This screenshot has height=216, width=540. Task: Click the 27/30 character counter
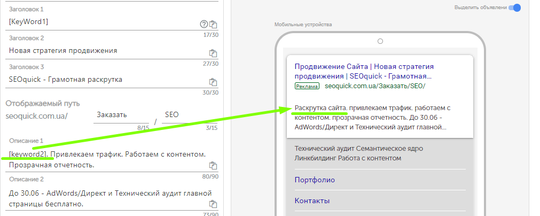point(210,64)
